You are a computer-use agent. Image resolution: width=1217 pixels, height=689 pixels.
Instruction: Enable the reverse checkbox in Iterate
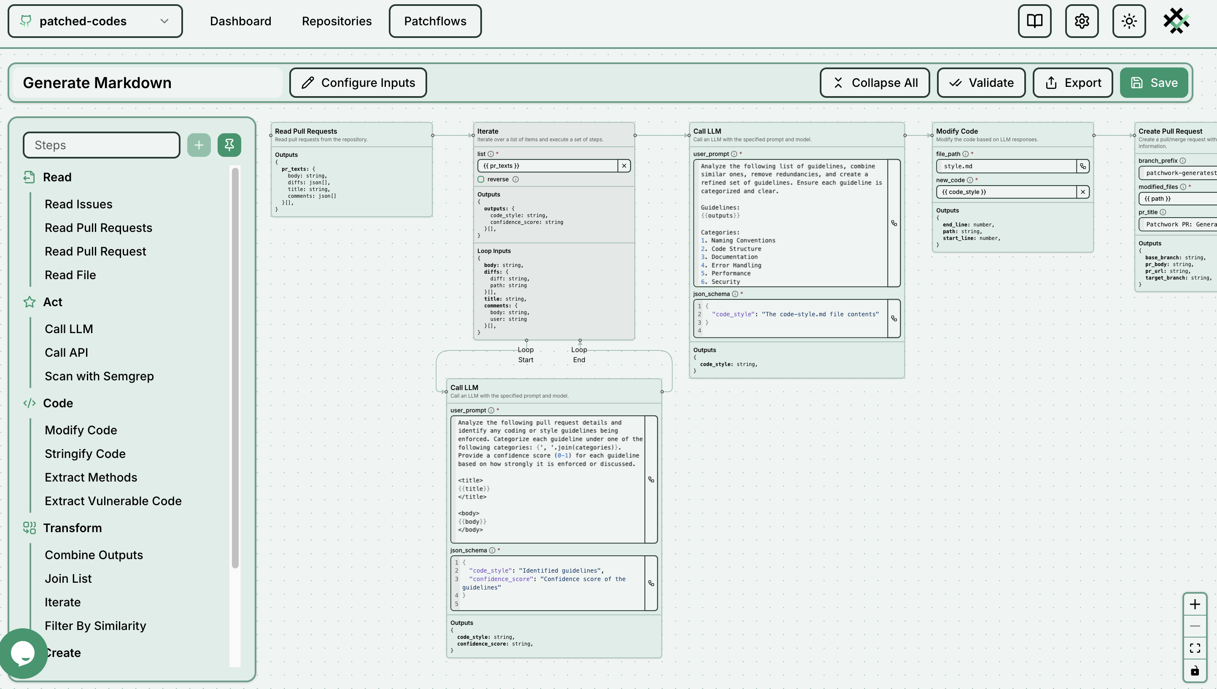click(x=481, y=179)
